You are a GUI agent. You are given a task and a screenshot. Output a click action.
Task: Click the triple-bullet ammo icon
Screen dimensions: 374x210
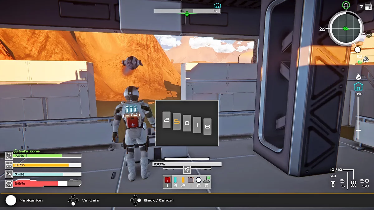(x=353, y=183)
